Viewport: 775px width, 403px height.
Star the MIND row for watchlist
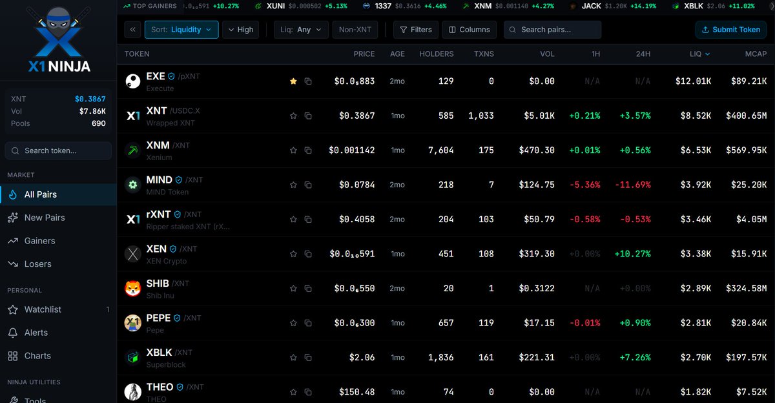coord(293,185)
